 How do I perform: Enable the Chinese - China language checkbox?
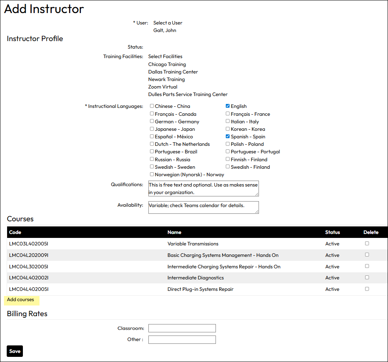coord(152,106)
